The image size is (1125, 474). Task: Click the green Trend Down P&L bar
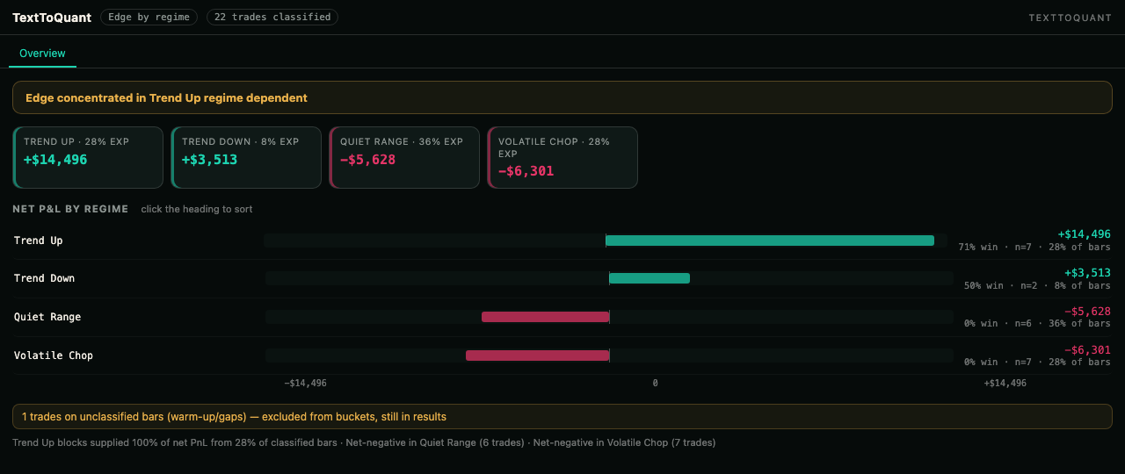650,278
